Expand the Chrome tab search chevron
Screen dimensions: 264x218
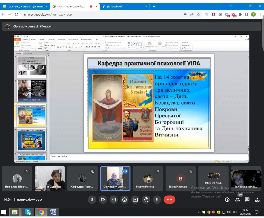click(231, 6)
